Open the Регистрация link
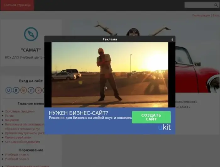This screenshot has height=167, width=220. point(201,15)
